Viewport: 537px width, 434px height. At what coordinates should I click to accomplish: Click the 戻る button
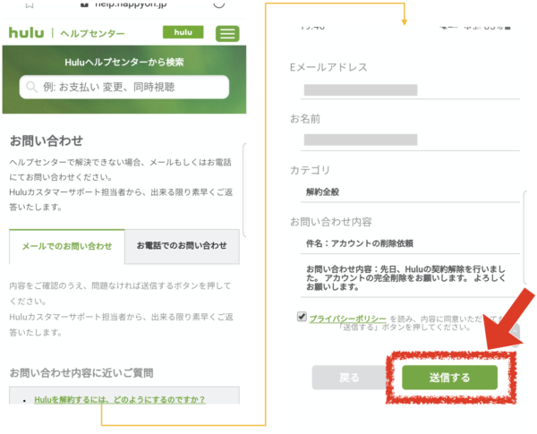click(x=349, y=378)
